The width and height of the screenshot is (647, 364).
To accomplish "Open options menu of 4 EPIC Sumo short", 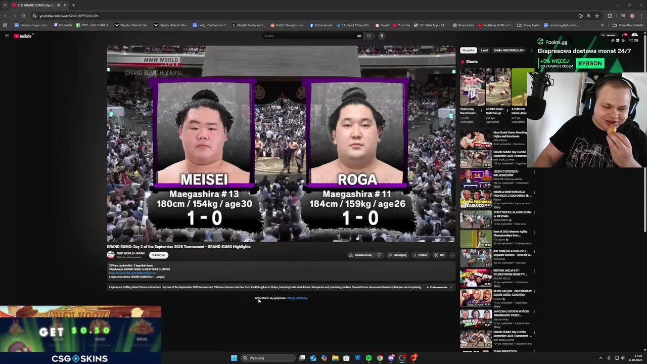I will point(507,110).
